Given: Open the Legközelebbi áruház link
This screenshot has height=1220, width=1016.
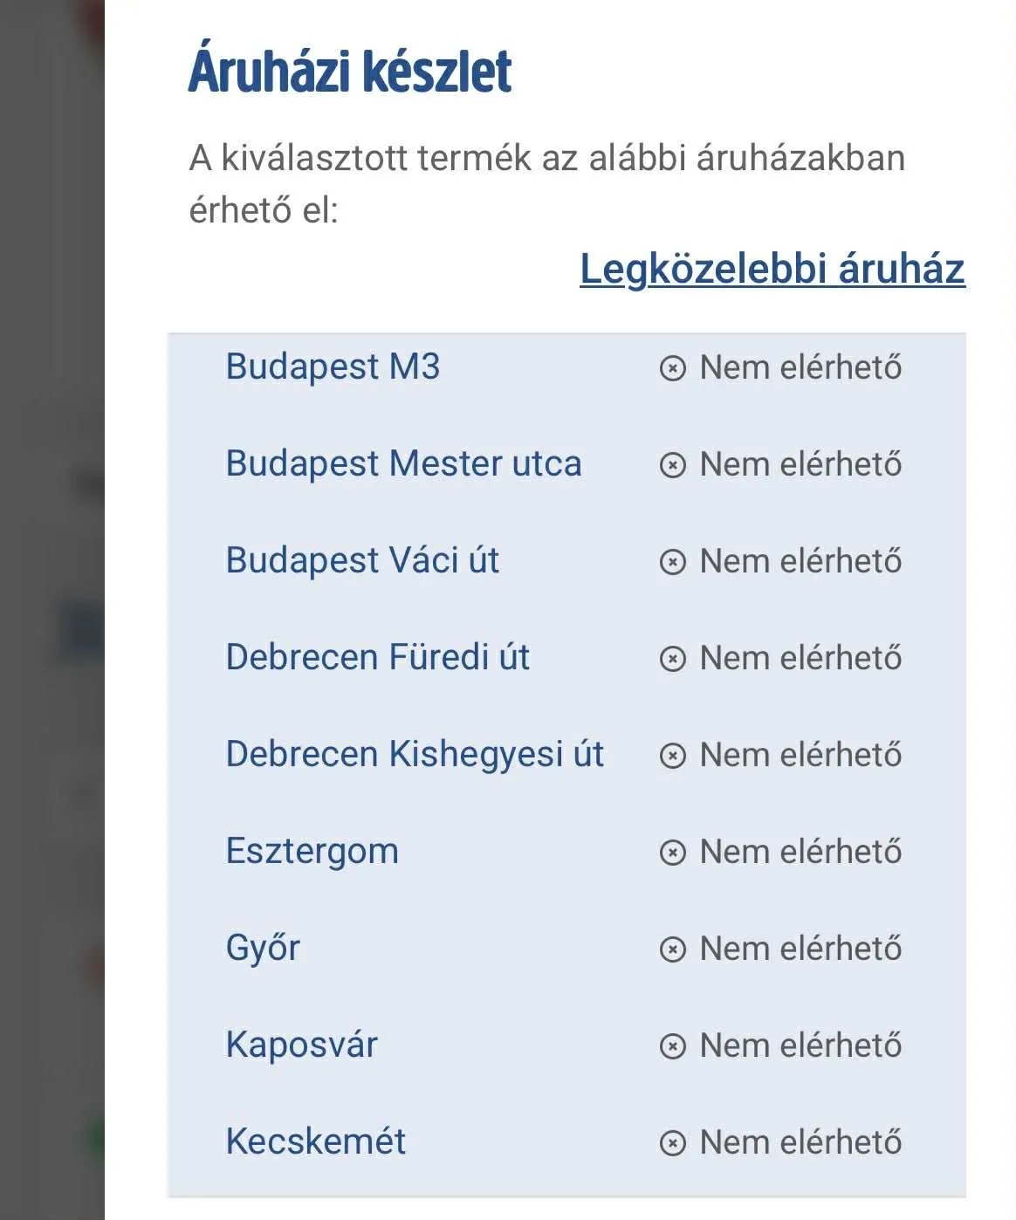Looking at the screenshot, I should pos(772,269).
